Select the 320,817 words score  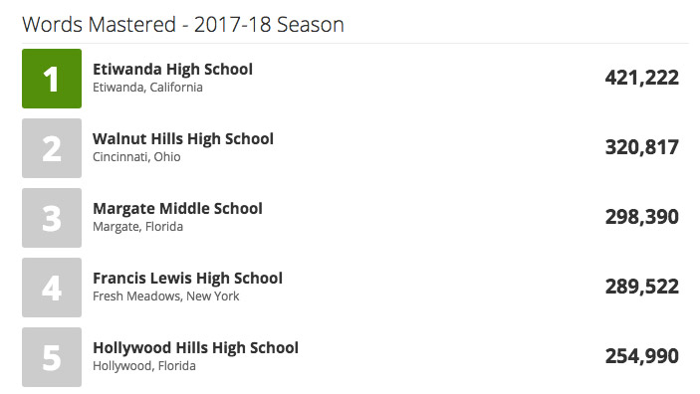[642, 147]
